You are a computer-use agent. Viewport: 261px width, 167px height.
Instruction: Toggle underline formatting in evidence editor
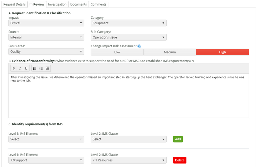[x=26, y=68]
